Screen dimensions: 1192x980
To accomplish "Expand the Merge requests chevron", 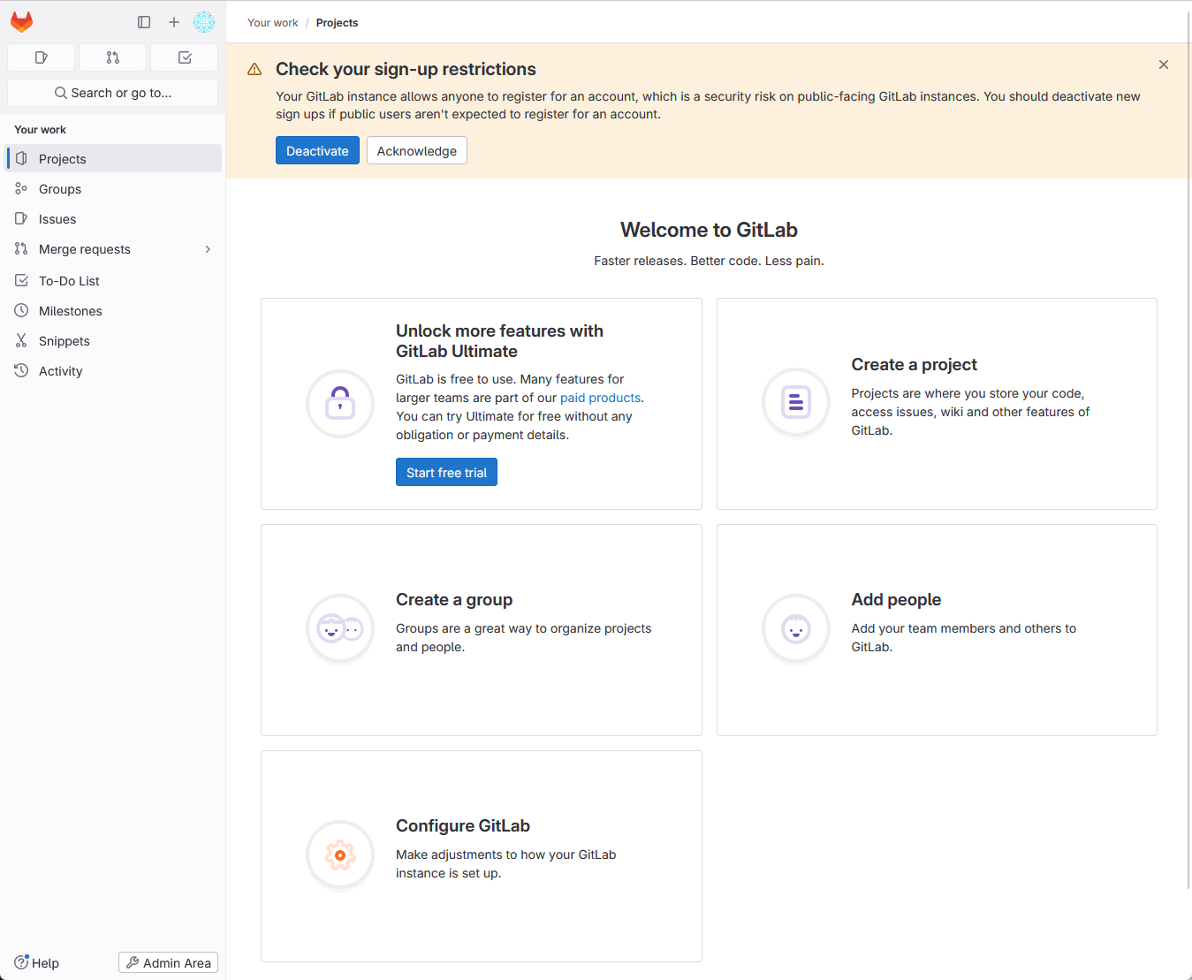I will (x=209, y=249).
